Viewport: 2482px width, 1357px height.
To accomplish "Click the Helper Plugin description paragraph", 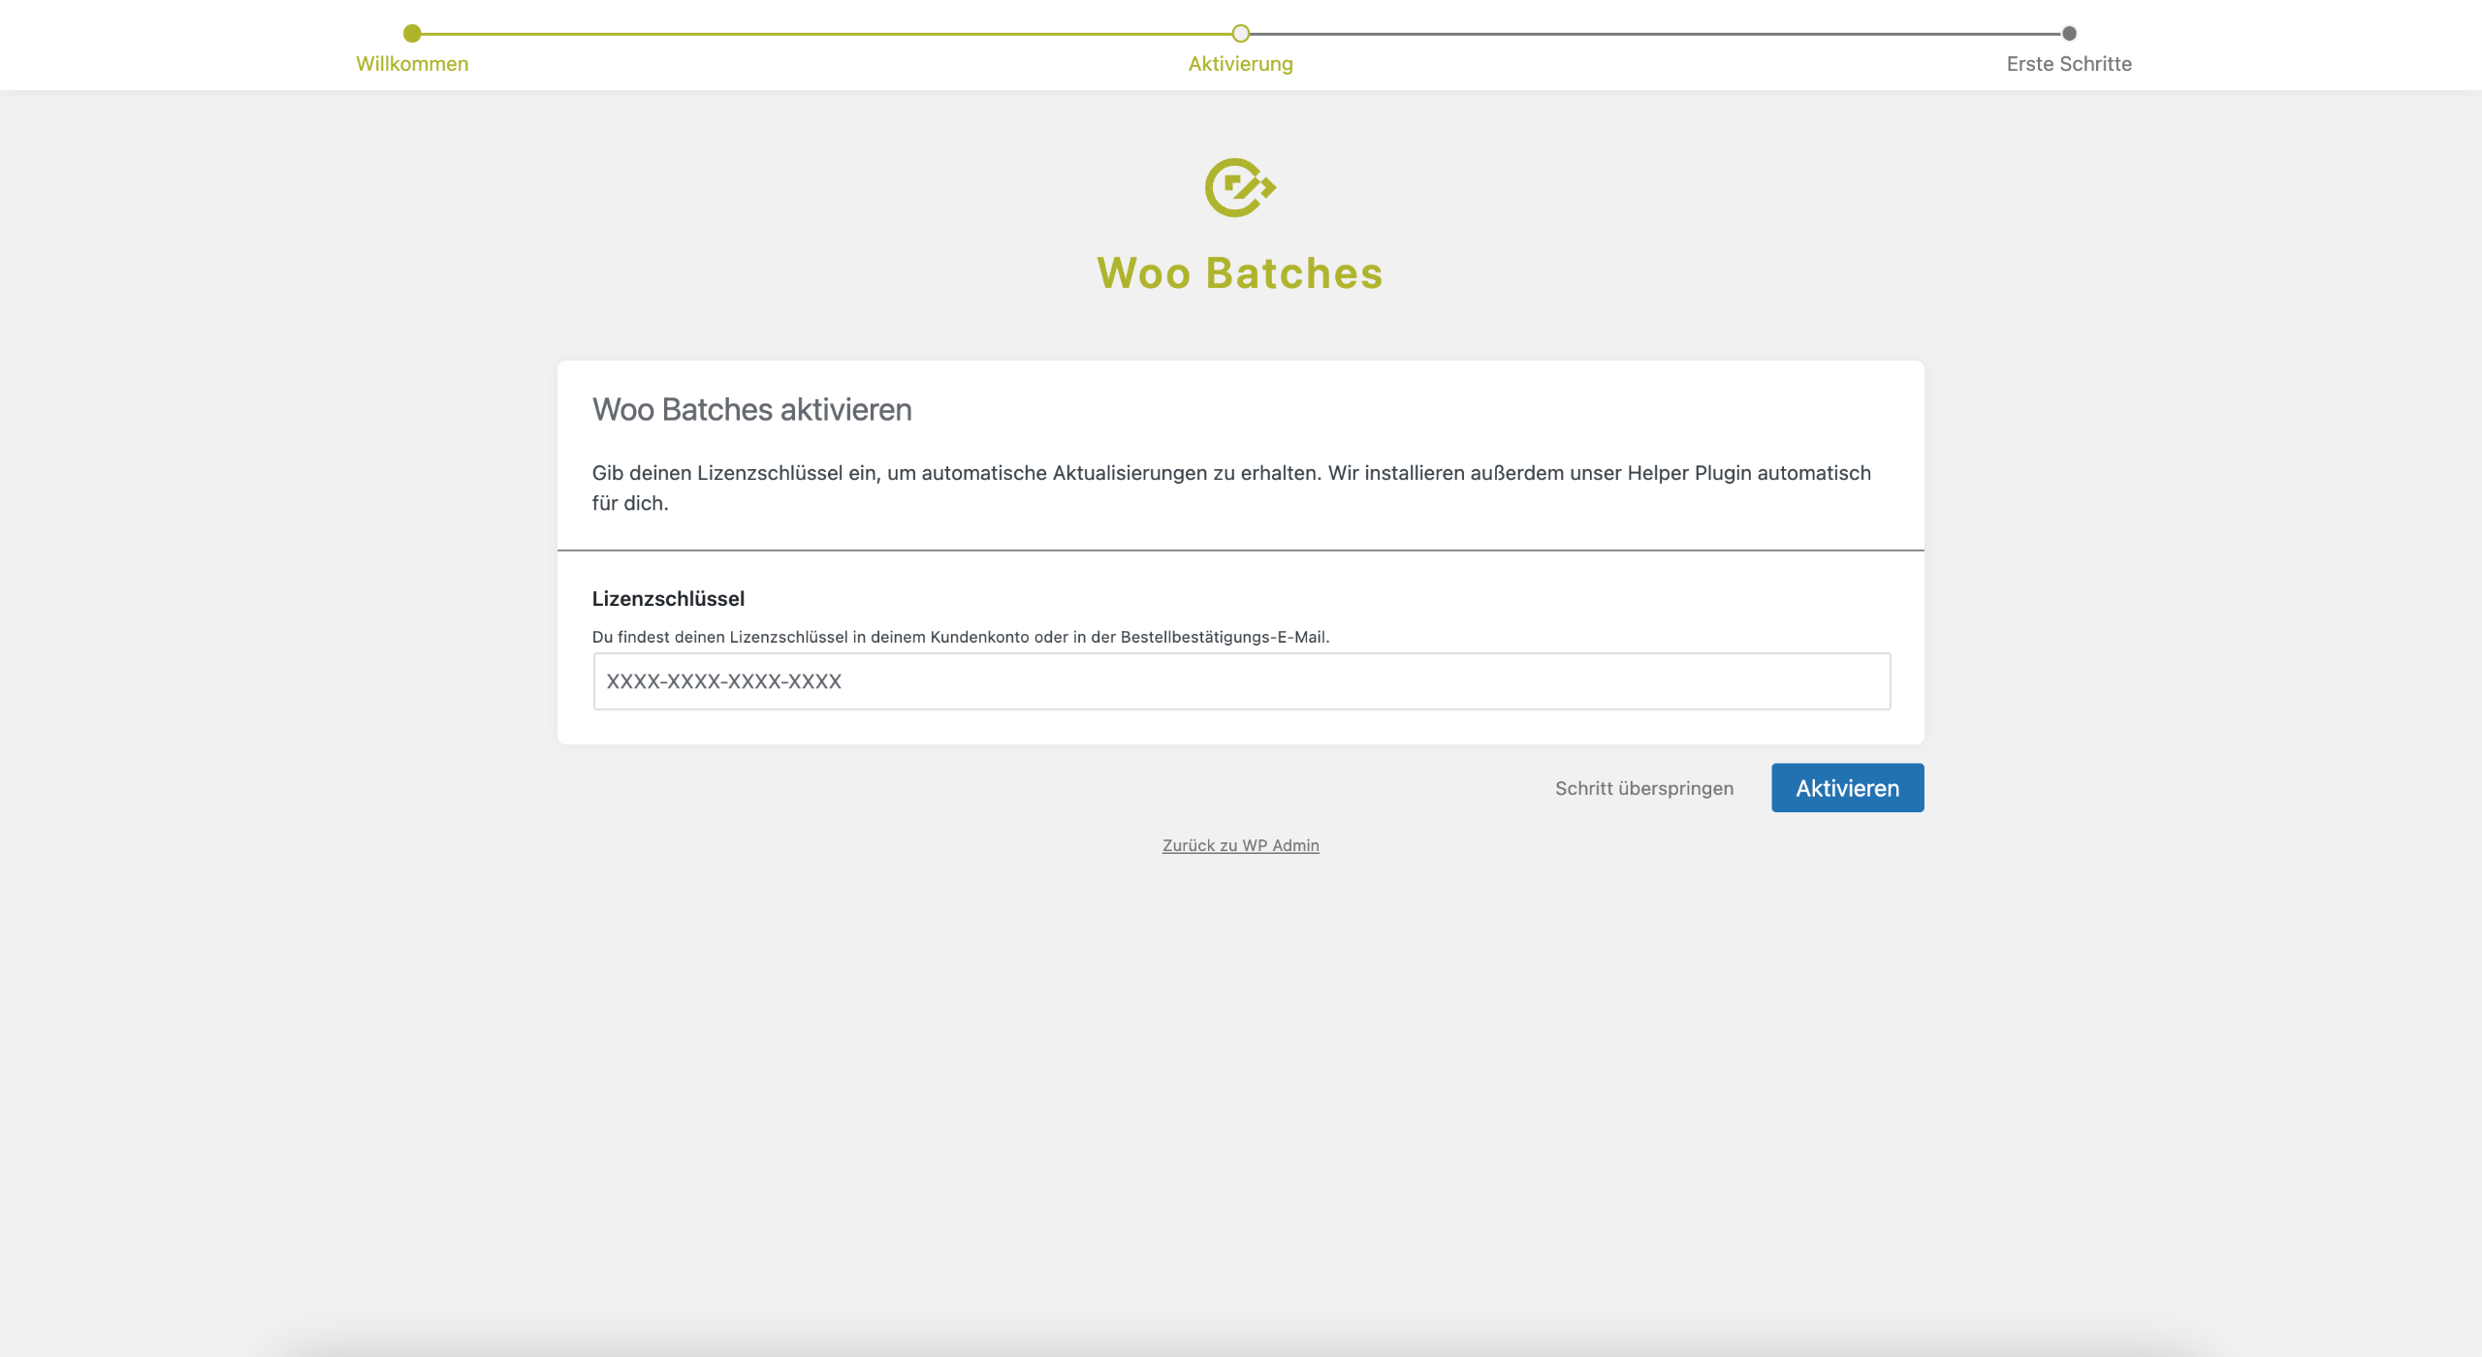I will 1231,488.
